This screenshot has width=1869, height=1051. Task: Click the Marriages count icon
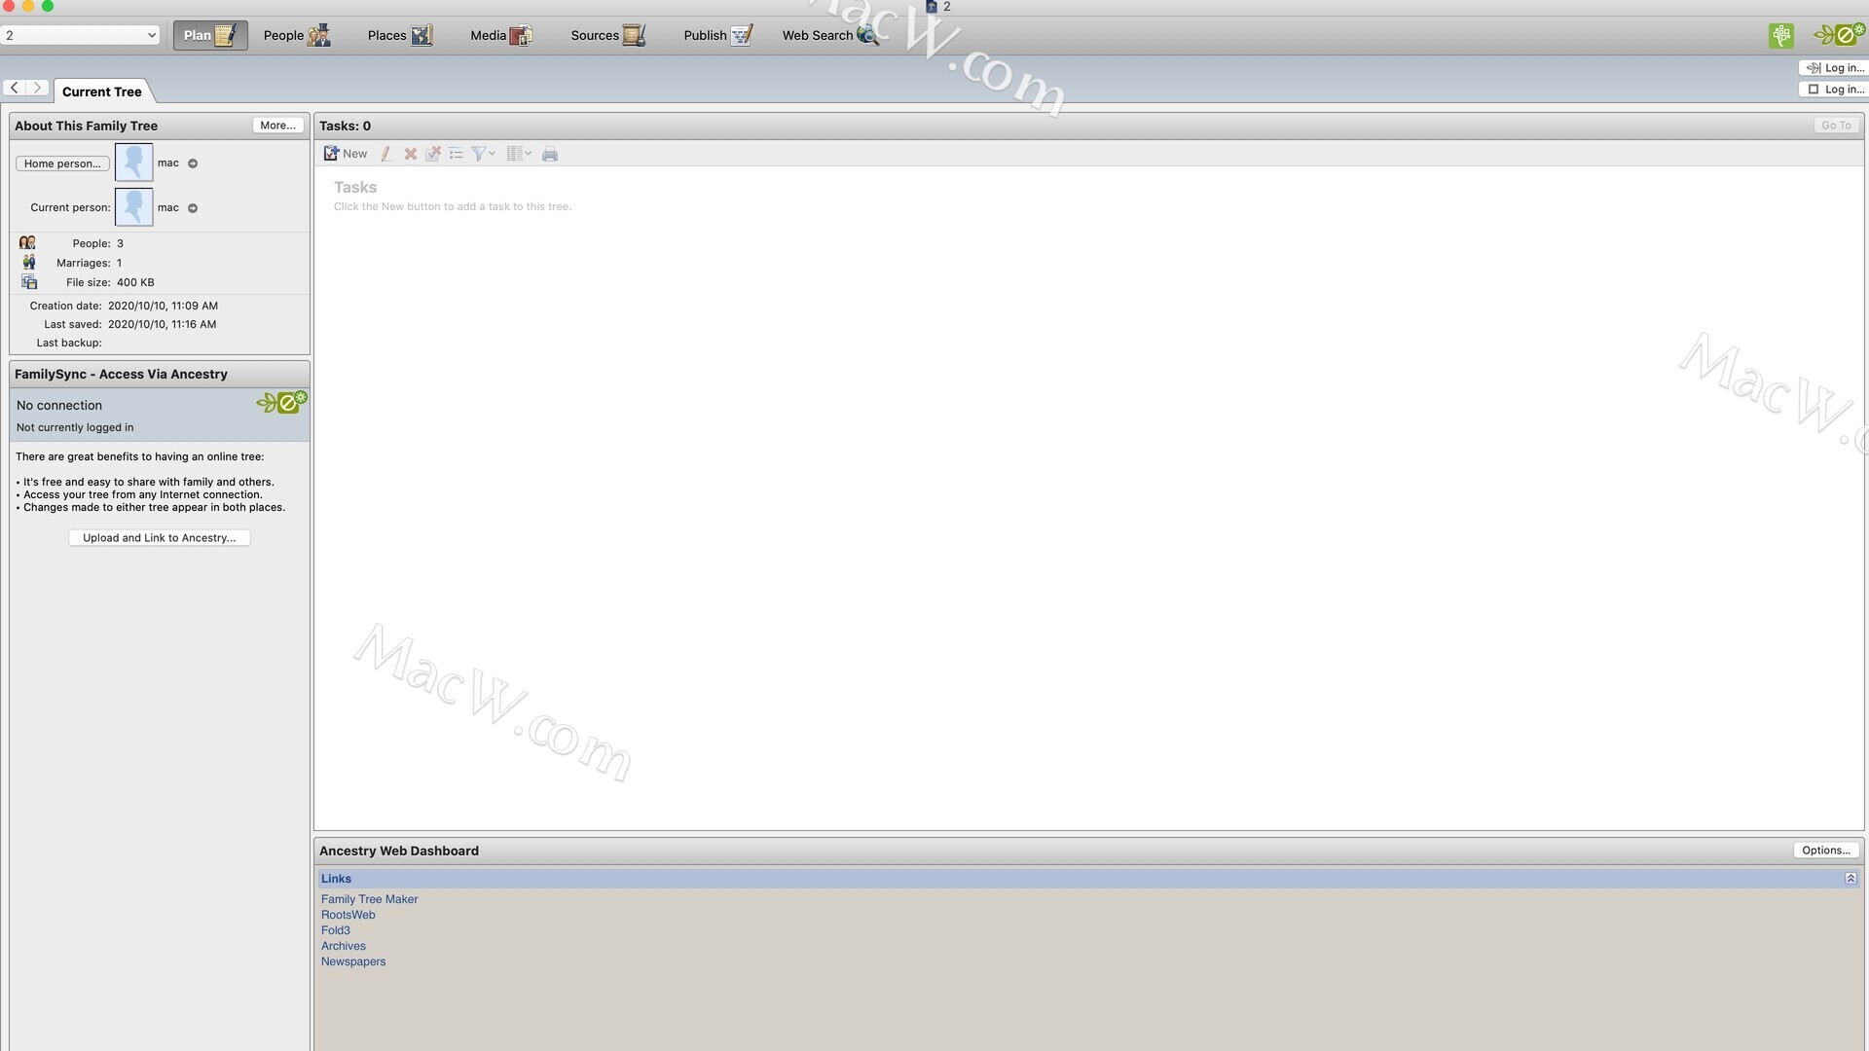[29, 263]
